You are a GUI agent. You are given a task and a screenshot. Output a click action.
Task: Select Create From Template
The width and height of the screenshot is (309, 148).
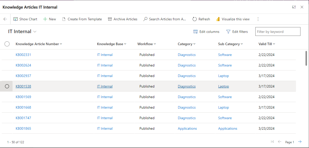point(82,19)
